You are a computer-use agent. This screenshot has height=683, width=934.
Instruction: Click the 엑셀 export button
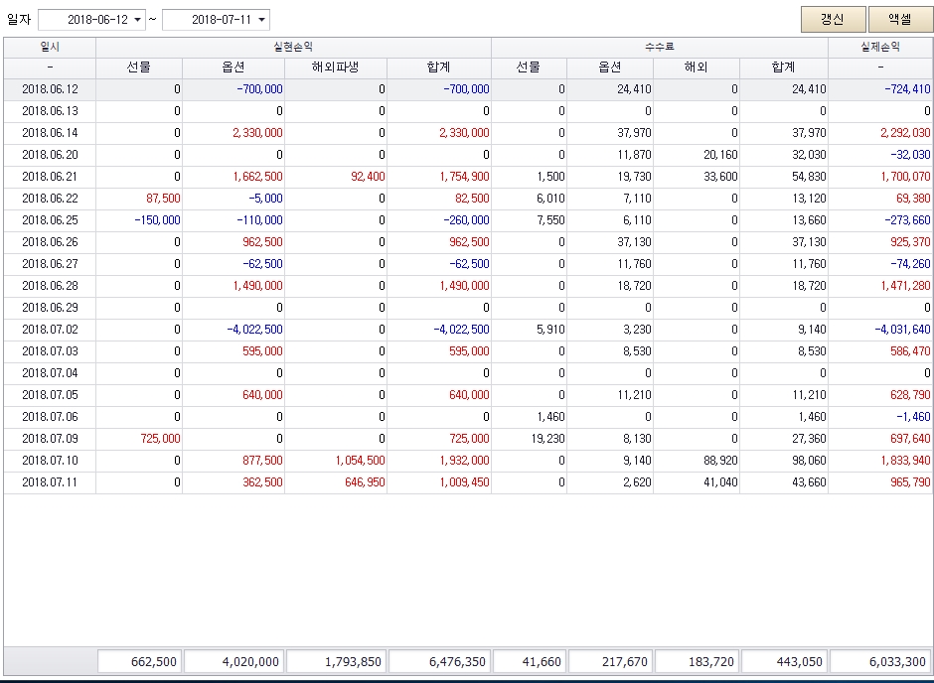tap(899, 20)
